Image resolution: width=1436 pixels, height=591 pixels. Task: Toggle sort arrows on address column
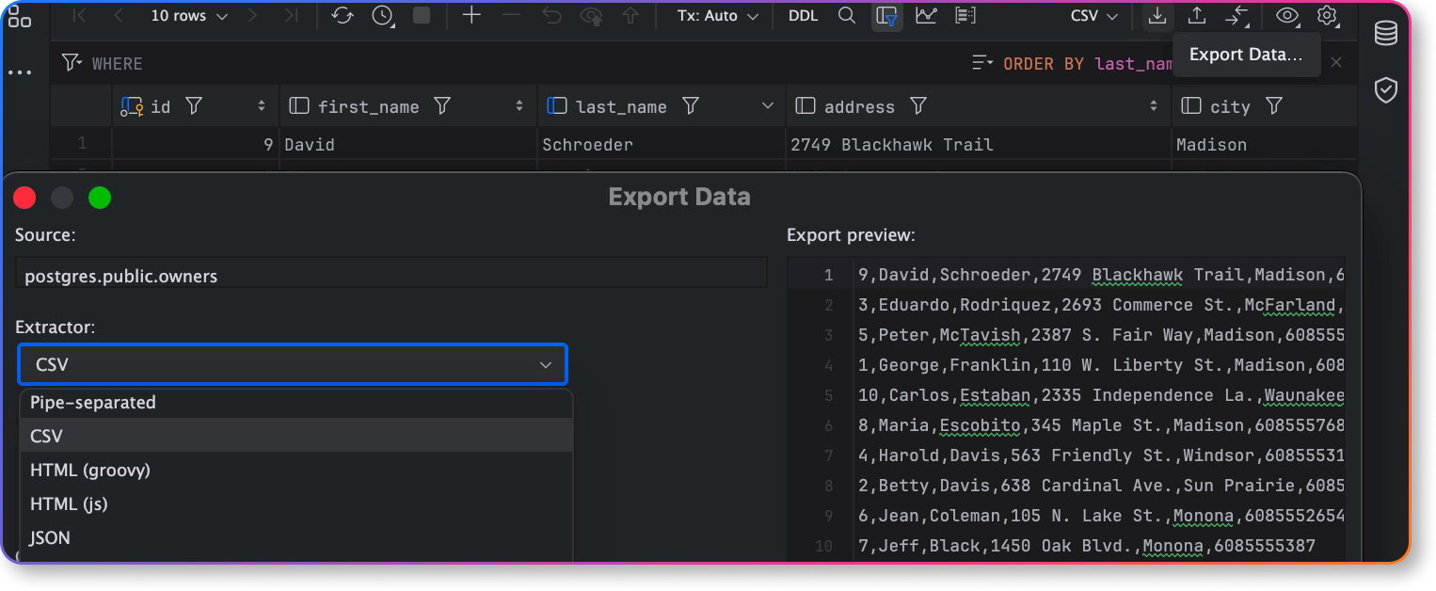pos(1154,107)
